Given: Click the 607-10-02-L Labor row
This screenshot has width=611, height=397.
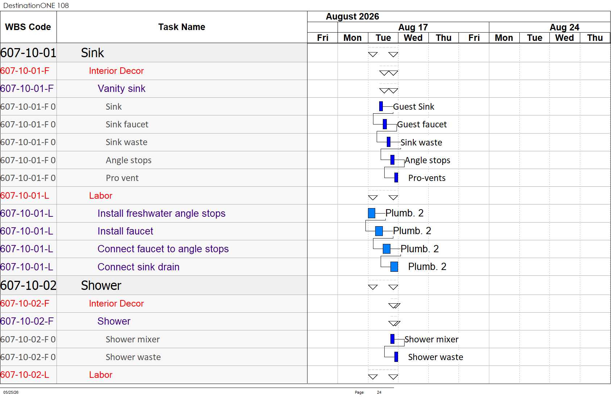Looking at the screenshot, I should coord(154,375).
